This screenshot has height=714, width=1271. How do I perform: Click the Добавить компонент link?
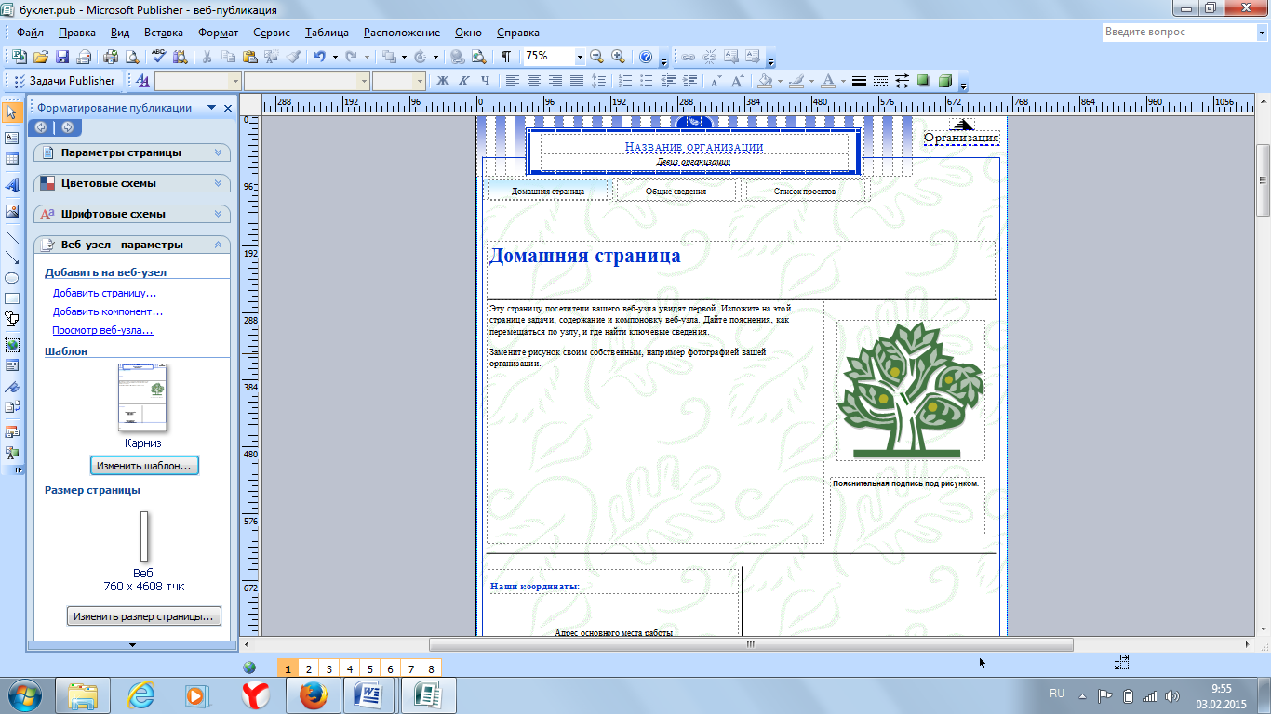tap(108, 311)
